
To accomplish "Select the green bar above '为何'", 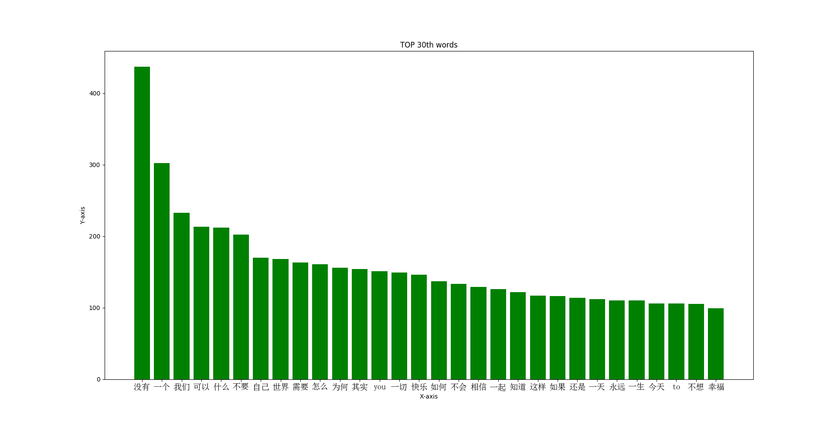I will click(340, 324).
